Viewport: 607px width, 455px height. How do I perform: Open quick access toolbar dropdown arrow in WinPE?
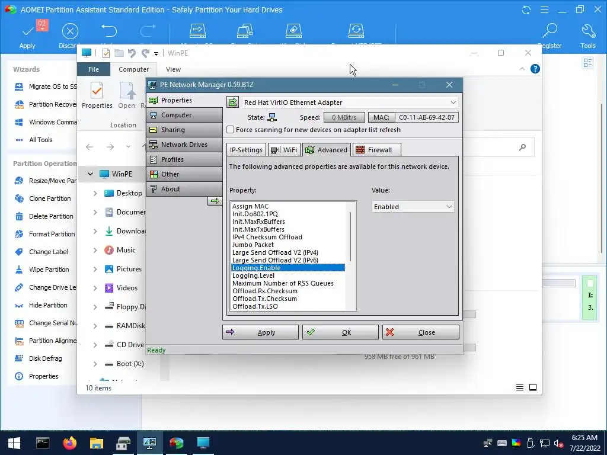(156, 54)
